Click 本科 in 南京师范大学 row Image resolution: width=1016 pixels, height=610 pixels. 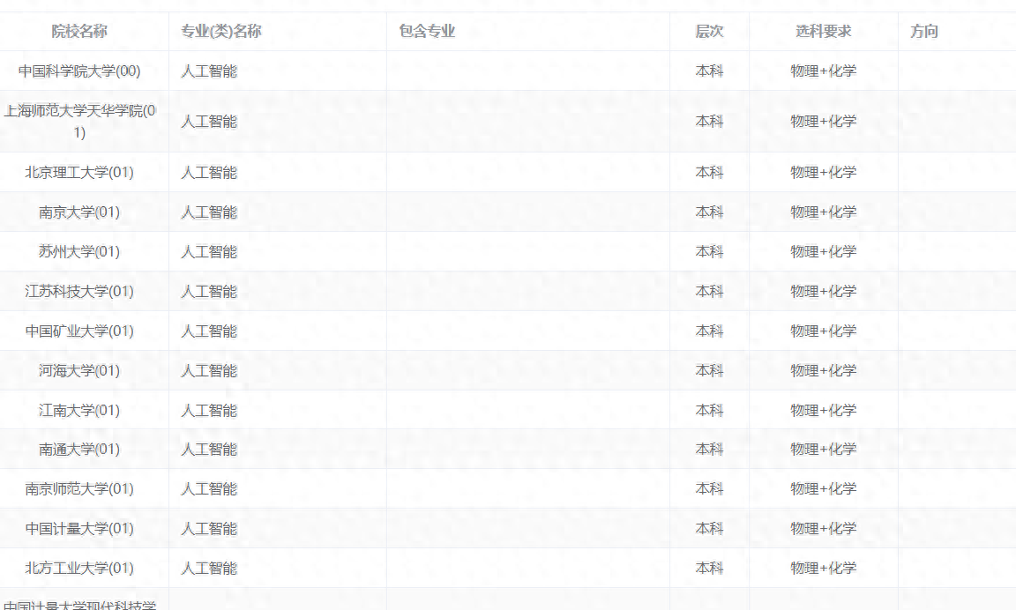click(709, 489)
